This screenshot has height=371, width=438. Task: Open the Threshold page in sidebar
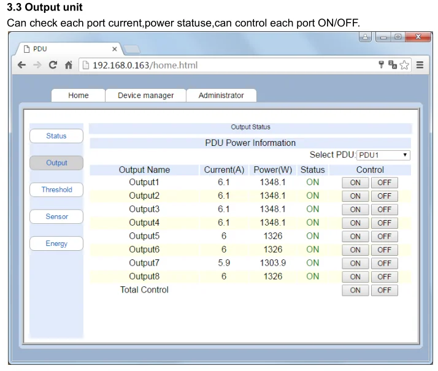(56, 190)
